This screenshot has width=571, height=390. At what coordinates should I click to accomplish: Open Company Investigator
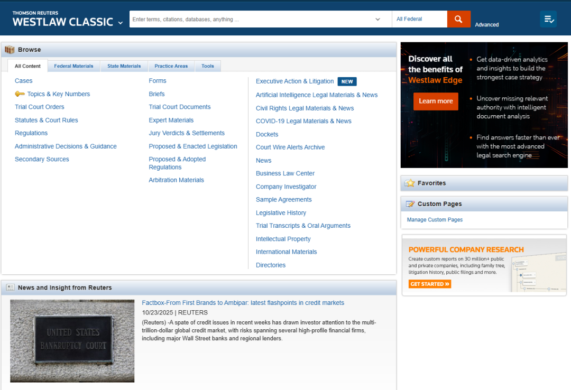(x=286, y=187)
